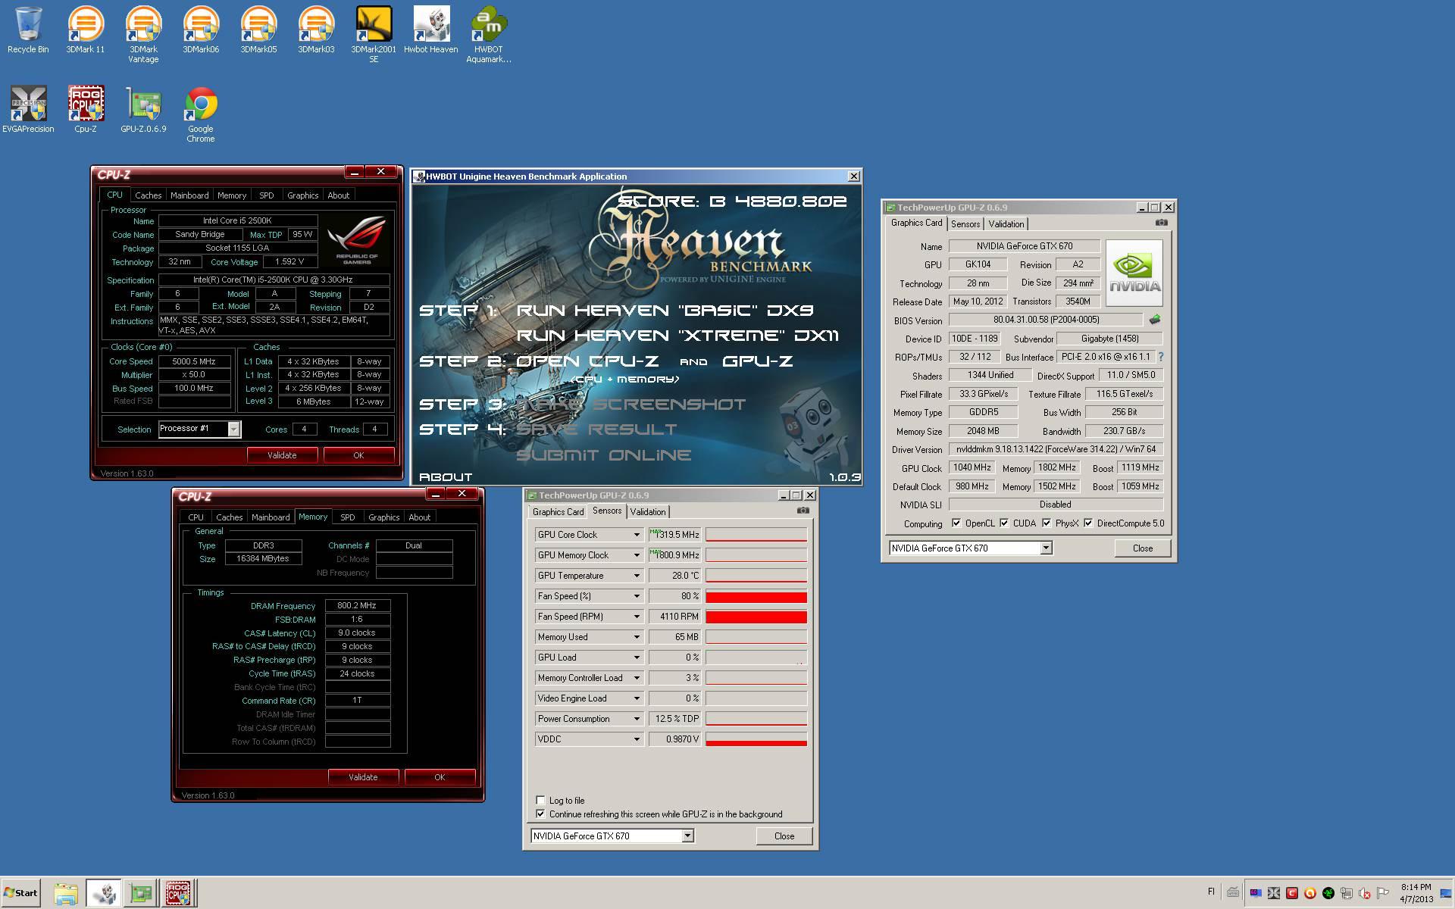Viewport: 1455px width, 909px height.
Task: Launch 3DMark Vantage desktop shortcut
Action: (143, 35)
